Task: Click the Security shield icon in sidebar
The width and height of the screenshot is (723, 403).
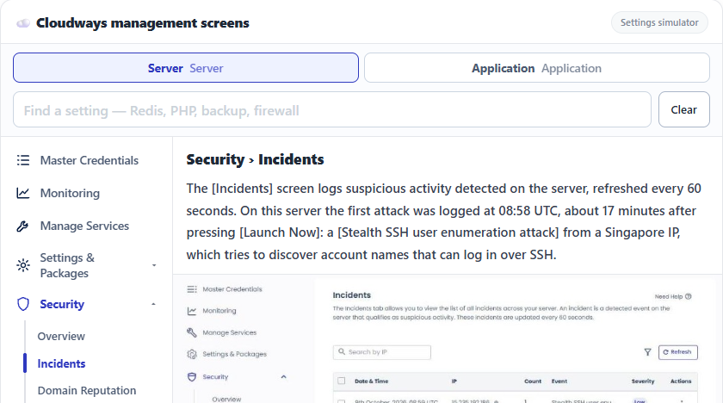Action: [23, 304]
